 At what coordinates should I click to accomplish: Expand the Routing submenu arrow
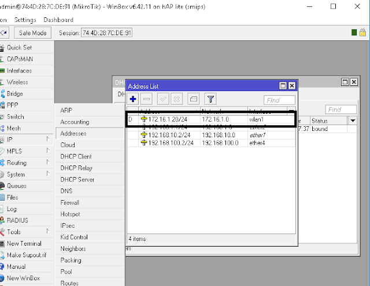[x=48, y=162]
